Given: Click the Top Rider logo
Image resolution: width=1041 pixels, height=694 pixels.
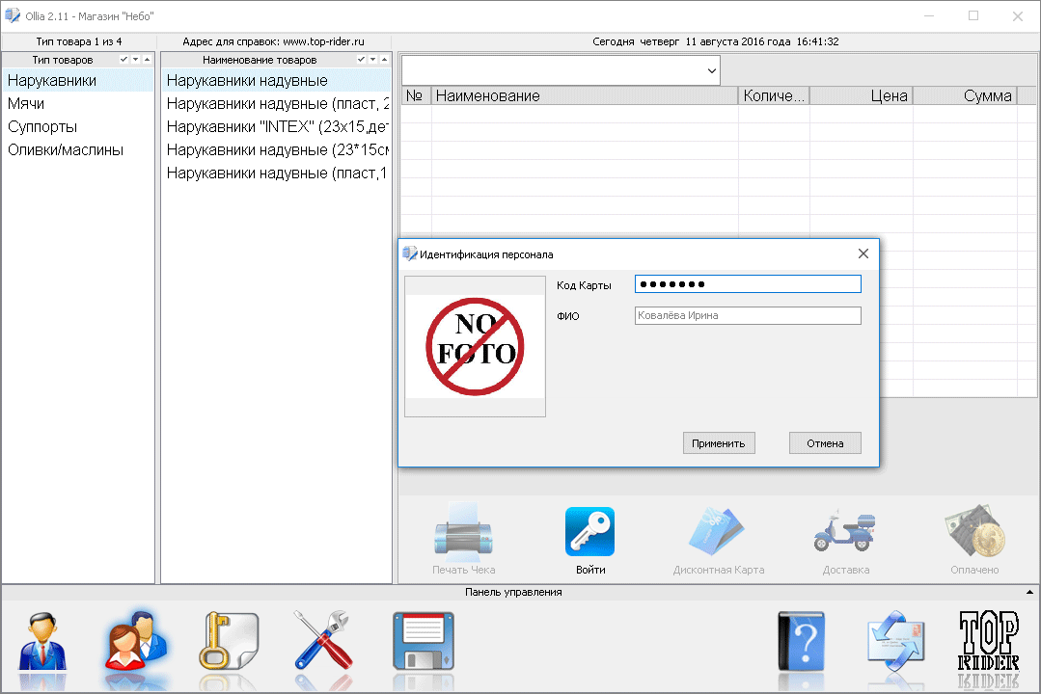Looking at the screenshot, I should pyautogui.click(x=988, y=641).
